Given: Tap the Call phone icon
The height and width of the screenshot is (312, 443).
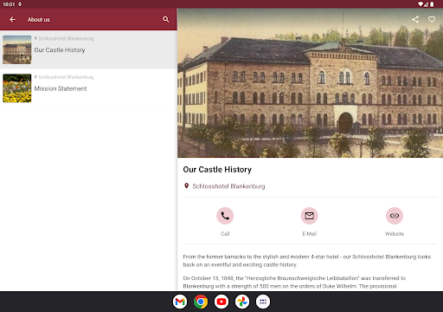Looking at the screenshot, I should pyautogui.click(x=225, y=216).
